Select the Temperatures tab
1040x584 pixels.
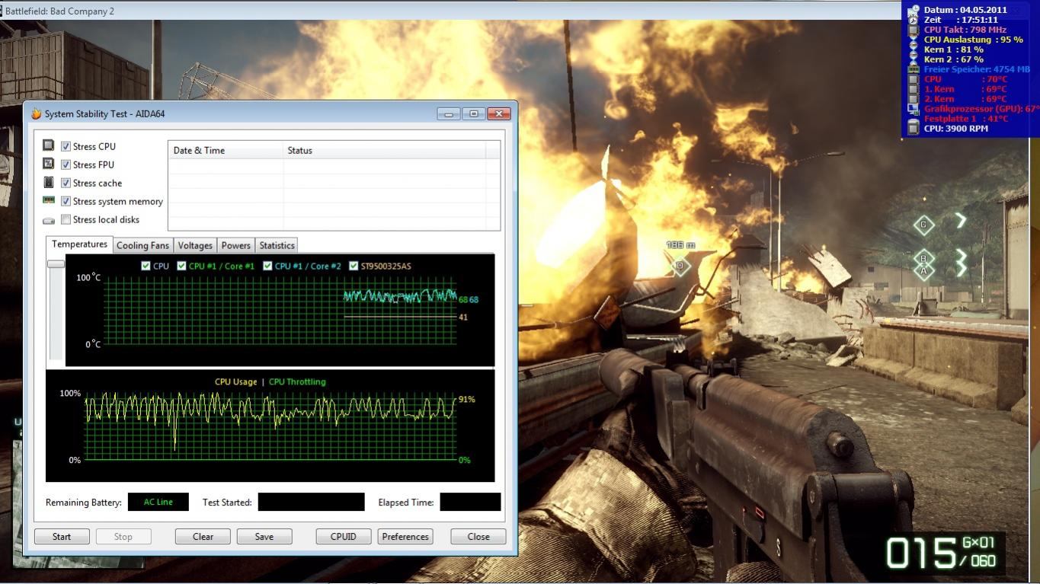[x=79, y=244]
